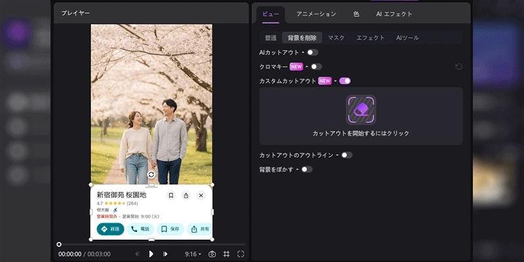Open the 色 tab
The image size is (524, 262).
(356, 14)
